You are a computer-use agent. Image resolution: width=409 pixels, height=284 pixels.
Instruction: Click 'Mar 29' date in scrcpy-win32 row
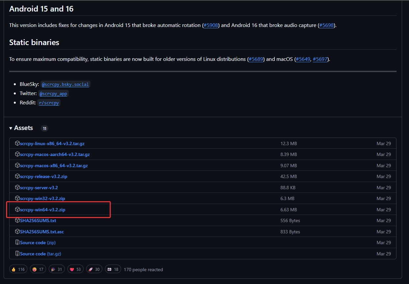coord(384,198)
